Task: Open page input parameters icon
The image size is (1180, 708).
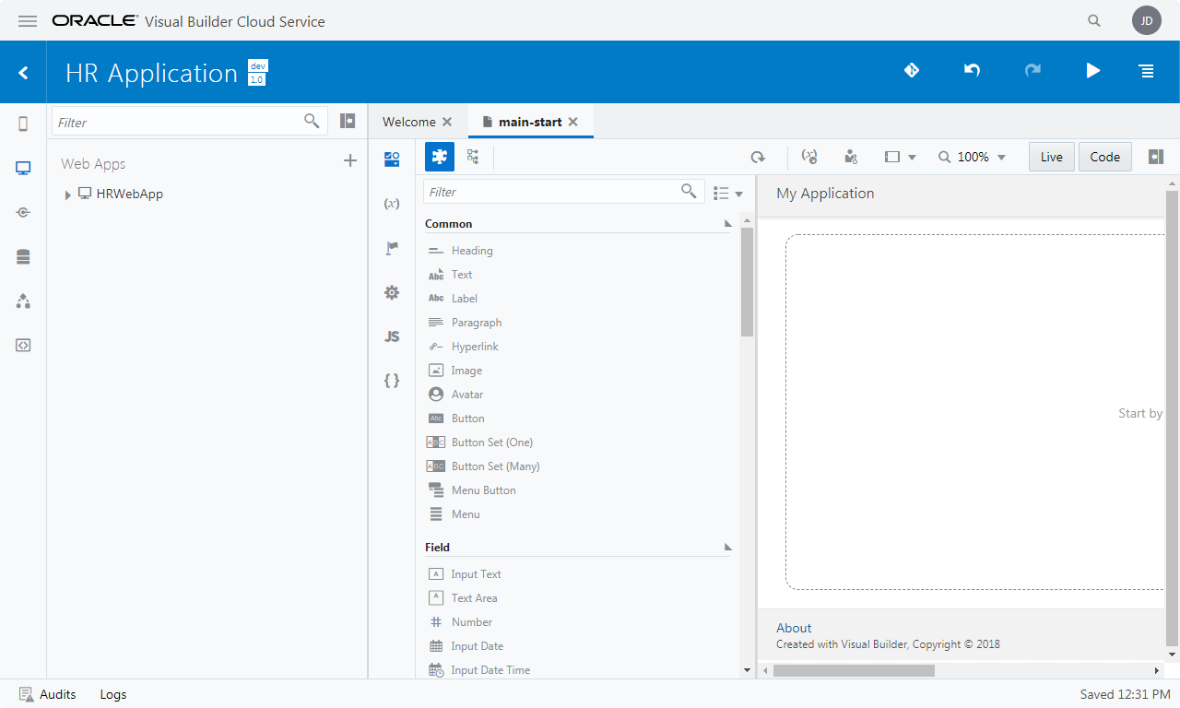Action: point(809,157)
